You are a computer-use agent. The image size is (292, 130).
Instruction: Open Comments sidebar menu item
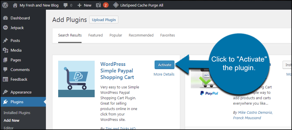pos(20,70)
